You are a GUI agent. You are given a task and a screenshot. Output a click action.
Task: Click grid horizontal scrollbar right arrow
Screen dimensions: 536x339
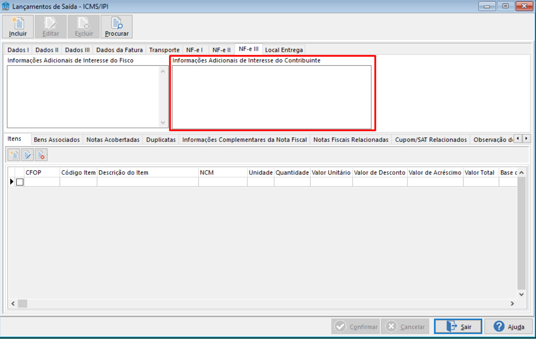pyautogui.click(x=512, y=304)
